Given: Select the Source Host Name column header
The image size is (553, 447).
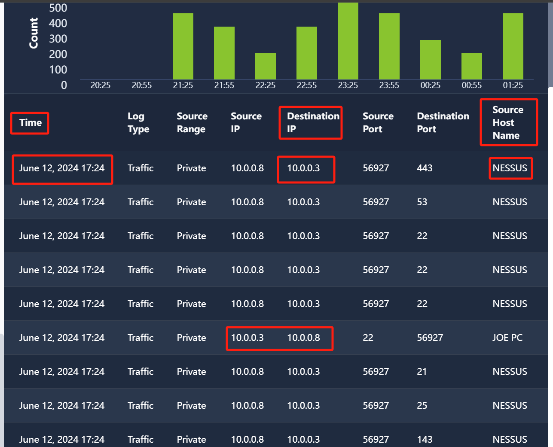Looking at the screenshot, I should (508, 123).
